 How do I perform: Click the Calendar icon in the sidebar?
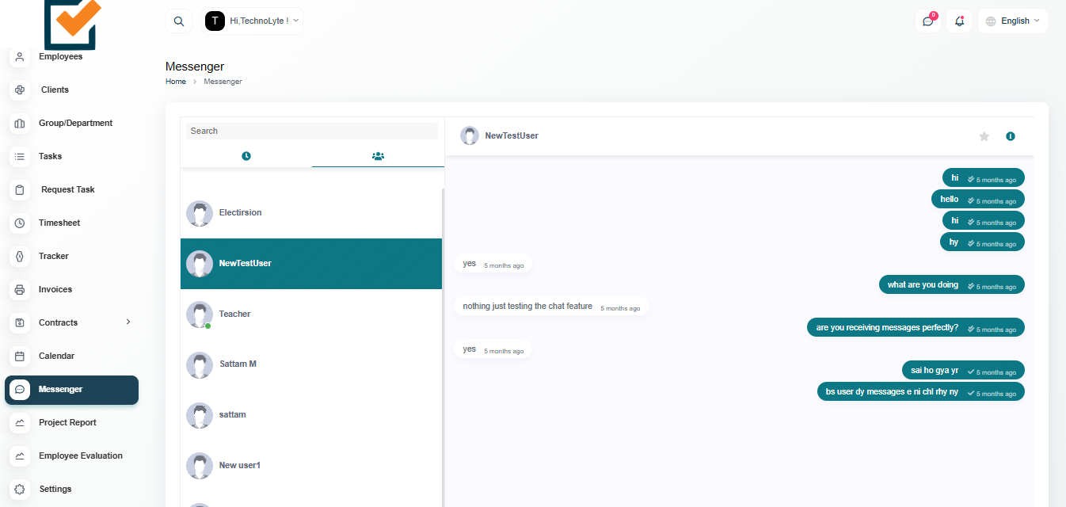click(20, 356)
